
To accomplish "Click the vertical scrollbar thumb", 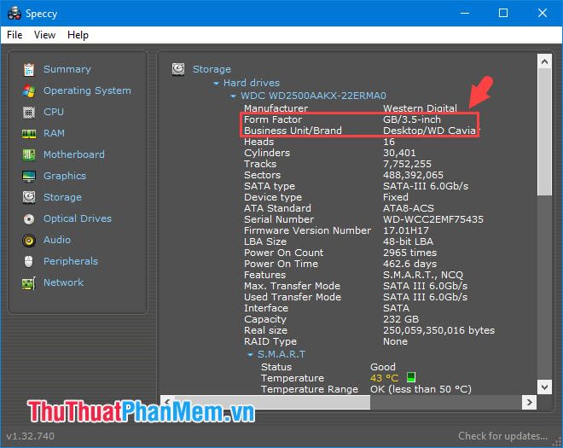I will click(544, 132).
